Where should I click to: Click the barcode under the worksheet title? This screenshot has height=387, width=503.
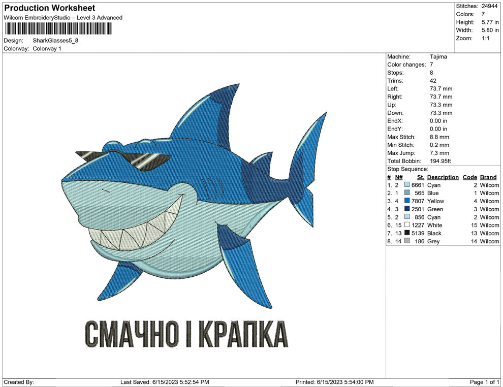tap(58, 29)
